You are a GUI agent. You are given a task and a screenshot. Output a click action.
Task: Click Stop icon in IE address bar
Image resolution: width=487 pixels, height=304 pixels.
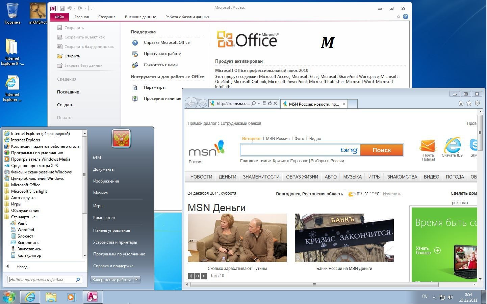click(275, 104)
